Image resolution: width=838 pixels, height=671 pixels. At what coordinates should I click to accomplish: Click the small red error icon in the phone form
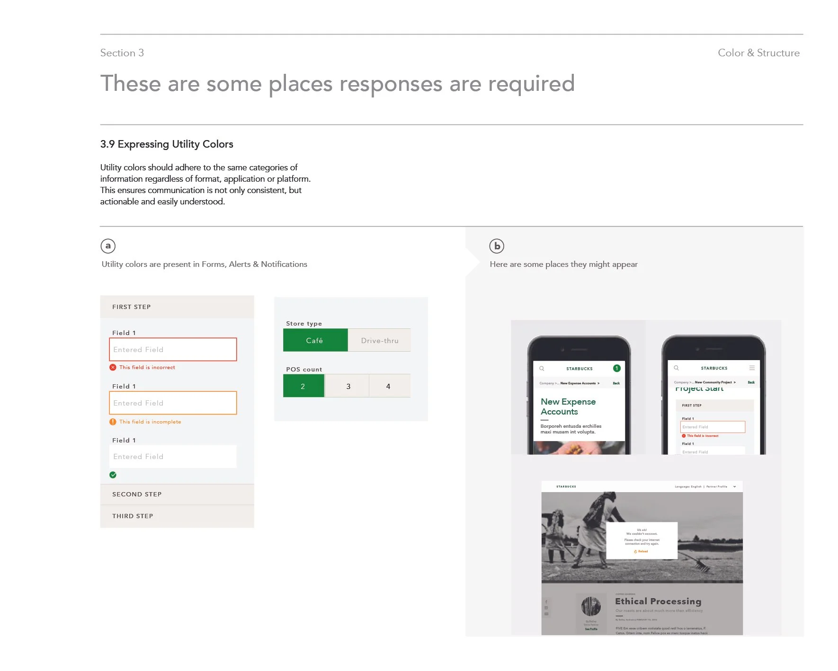click(684, 436)
